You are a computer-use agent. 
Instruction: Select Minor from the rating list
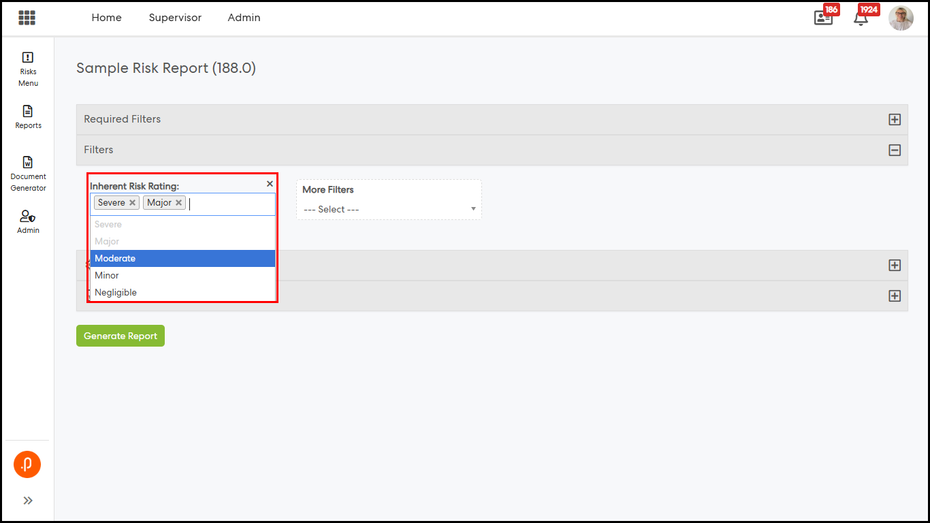pos(182,276)
